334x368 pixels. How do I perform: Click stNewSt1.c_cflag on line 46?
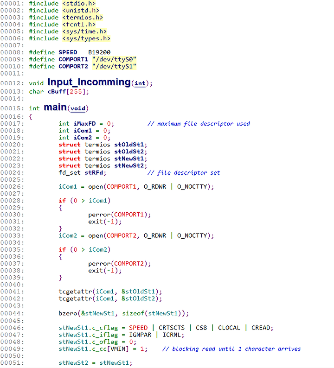pyautogui.click(x=88, y=328)
